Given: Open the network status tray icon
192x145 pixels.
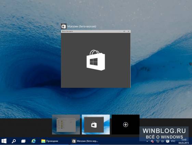Looking at the screenshot, I should [x=158, y=141].
